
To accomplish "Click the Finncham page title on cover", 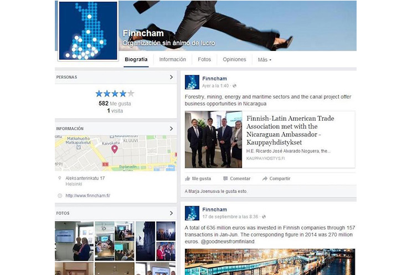I will point(143,33).
